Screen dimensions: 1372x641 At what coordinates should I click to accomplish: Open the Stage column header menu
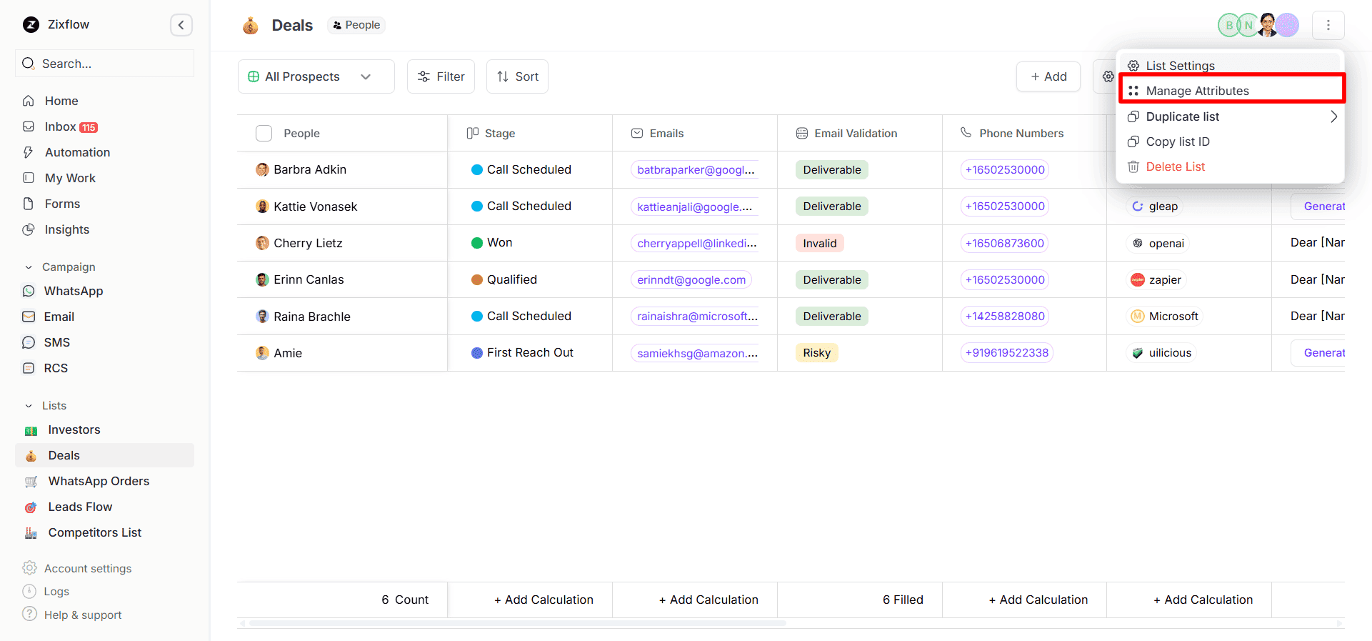point(530,133)
